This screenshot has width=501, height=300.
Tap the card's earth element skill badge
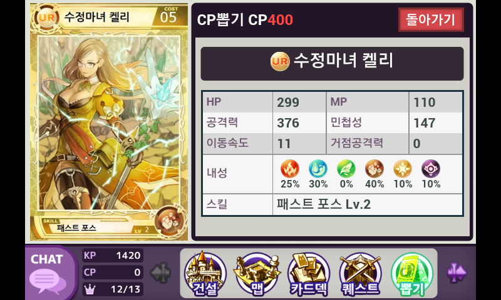tap(169, 221)
